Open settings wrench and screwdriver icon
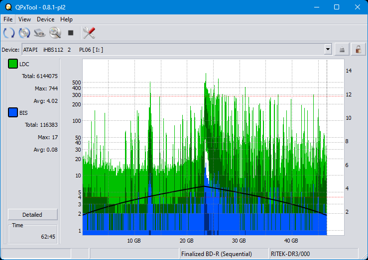 tap(89, 33)
